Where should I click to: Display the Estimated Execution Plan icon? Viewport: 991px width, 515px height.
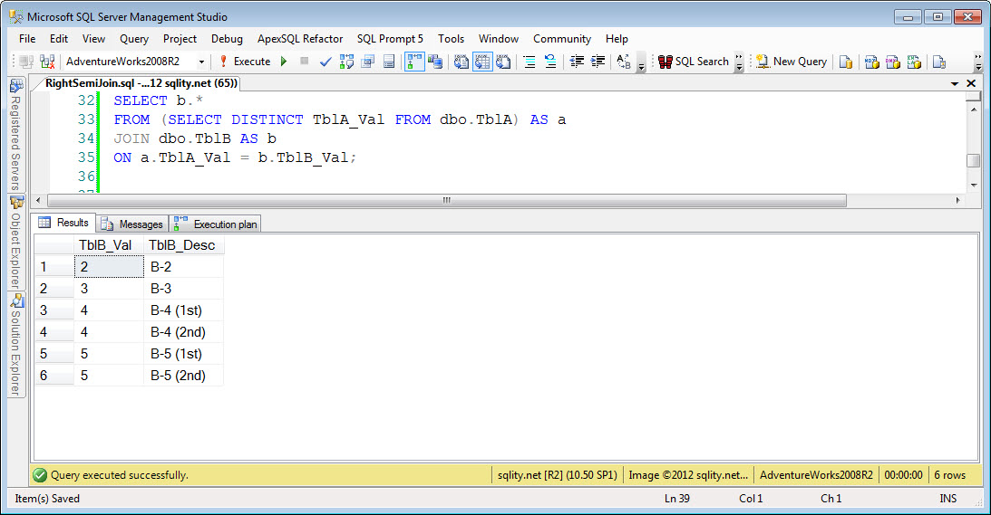pos(346,62)
